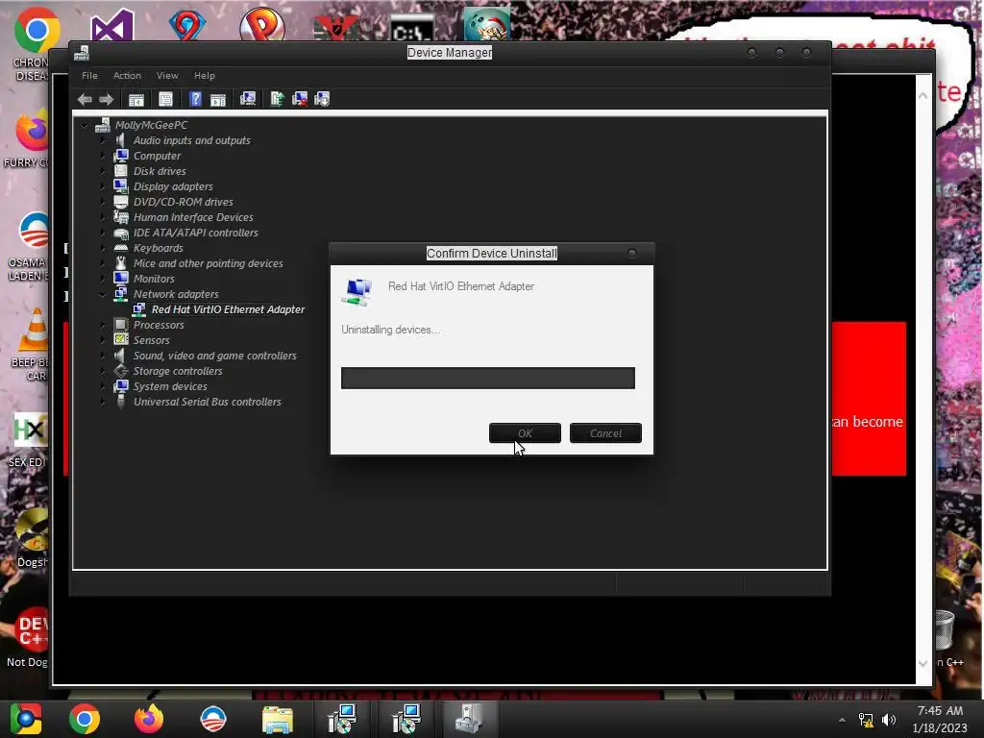Image resolution: width=984 pixels, height=738 pixels.
Task: Click the network icon in system tray
Action: 866,720
